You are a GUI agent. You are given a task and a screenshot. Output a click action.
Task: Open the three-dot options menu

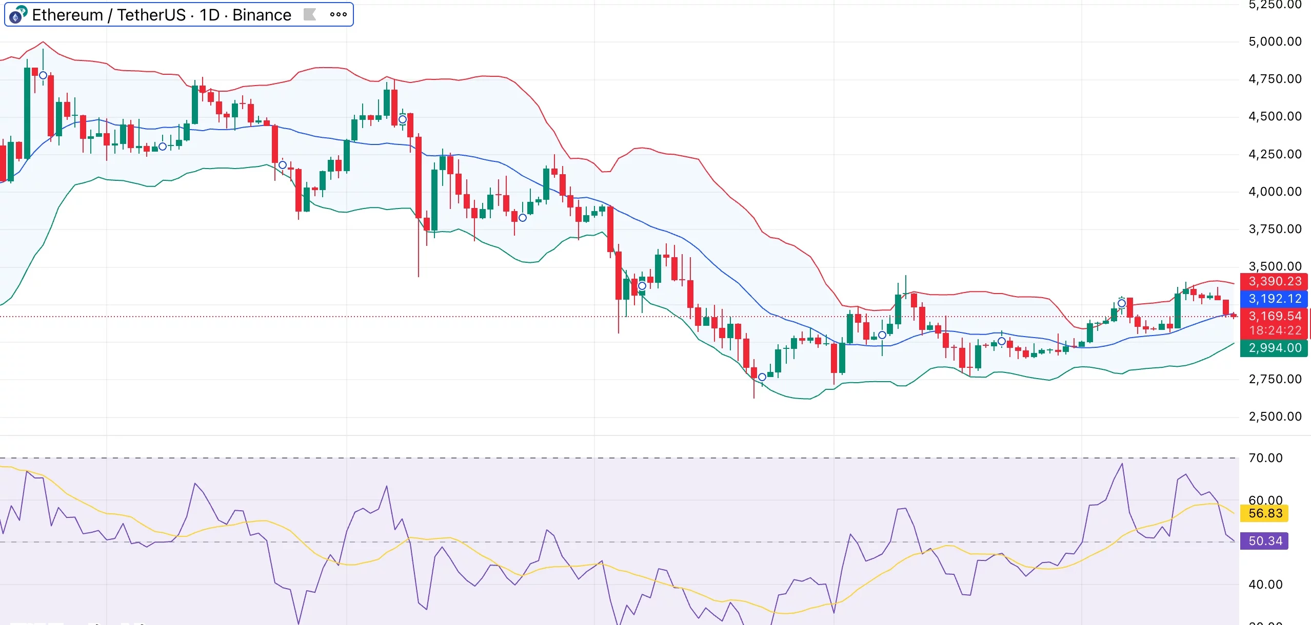pos(339,14)
